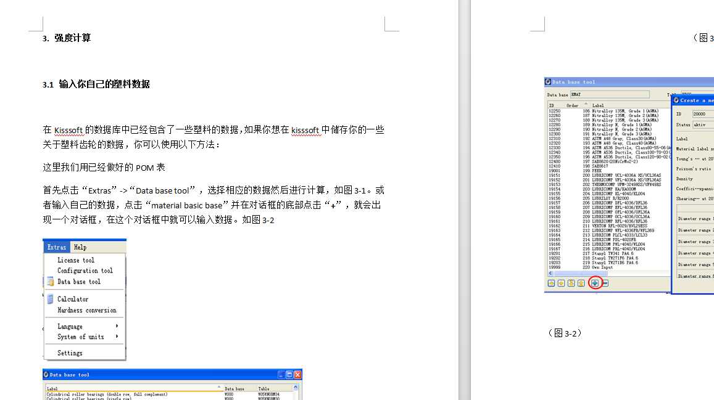714x400 pixels.
Task: Click the Calculator menu entry's blue icon
Action: click(51, 299)
